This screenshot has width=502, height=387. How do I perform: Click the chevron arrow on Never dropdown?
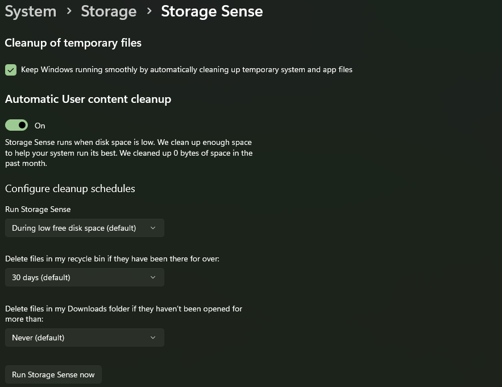[153, 338]
